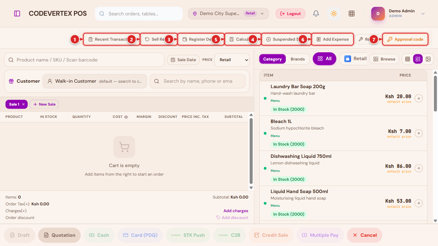
Task: Open the Demo City Supermarket location dropdown
Action: pos(228,14)
